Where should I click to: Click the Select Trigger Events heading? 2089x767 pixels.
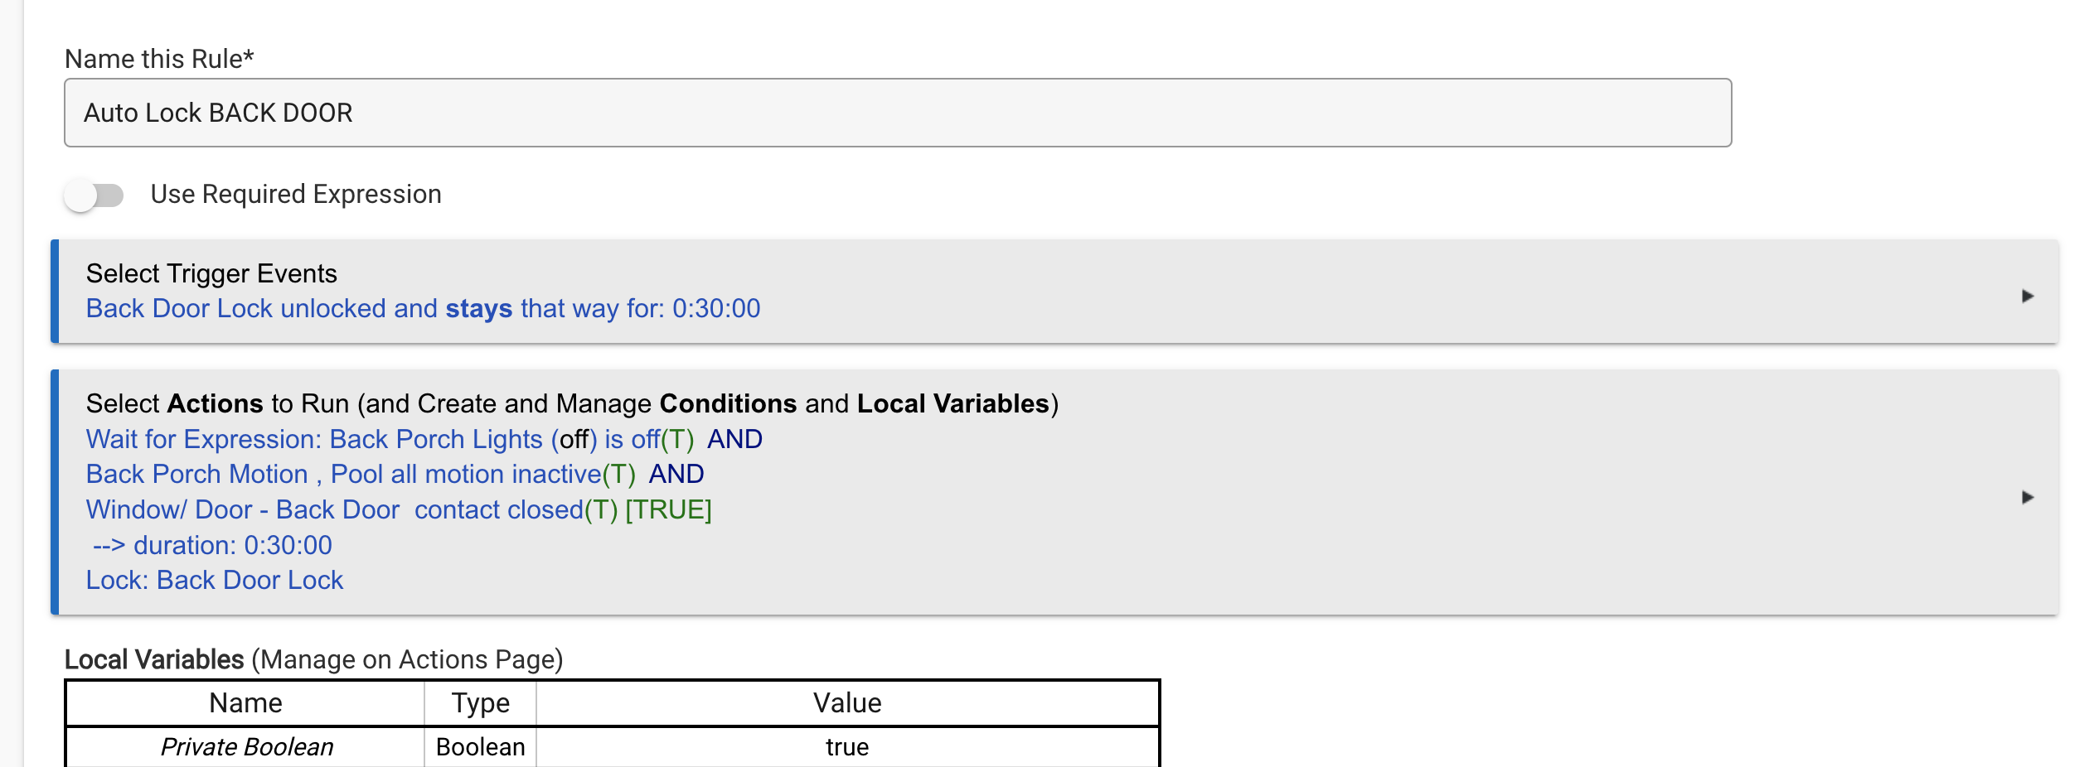(x=211, y=273)
